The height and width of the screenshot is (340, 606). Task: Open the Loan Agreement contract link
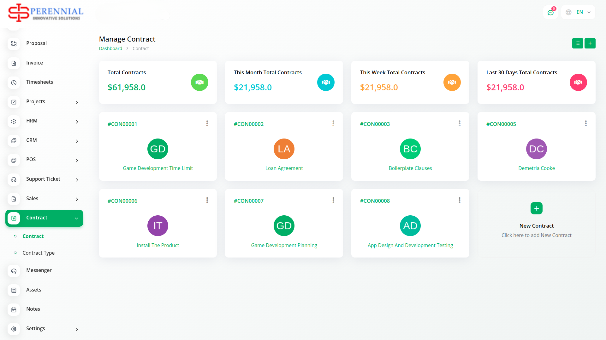point(284,168)
